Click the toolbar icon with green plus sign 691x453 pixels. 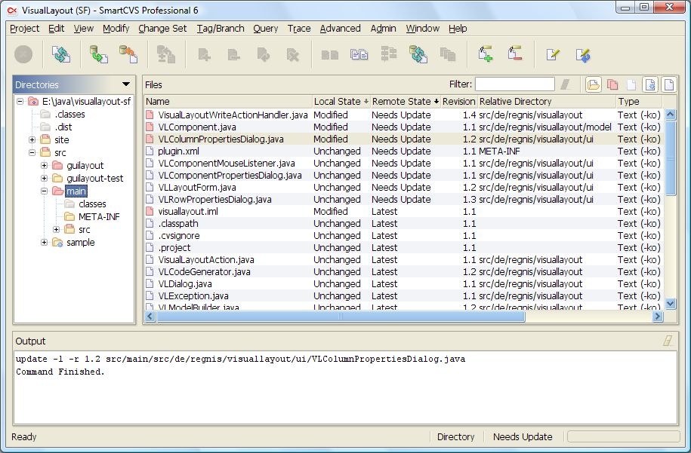point(486,54)
